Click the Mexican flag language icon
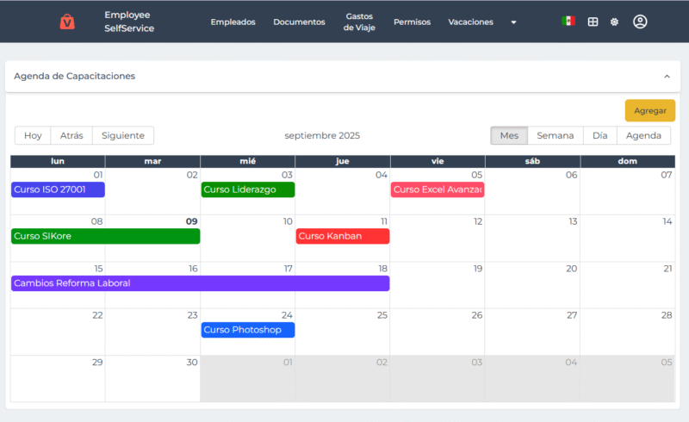Viewport: 689px width, 422px height. click(x=568, y=22)
